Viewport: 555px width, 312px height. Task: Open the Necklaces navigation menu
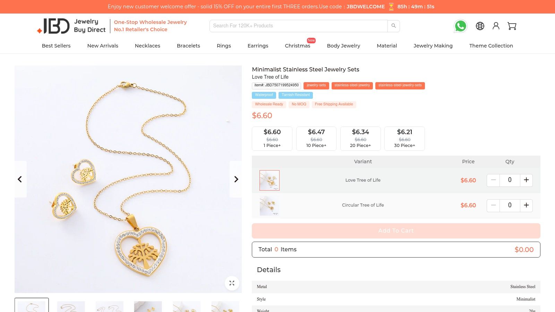click(147, 45)
